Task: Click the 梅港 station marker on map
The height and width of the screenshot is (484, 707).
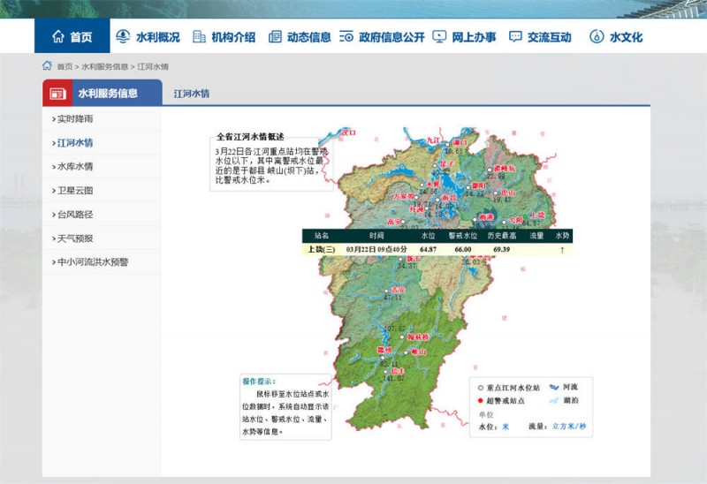Action: tap(475, 219)
